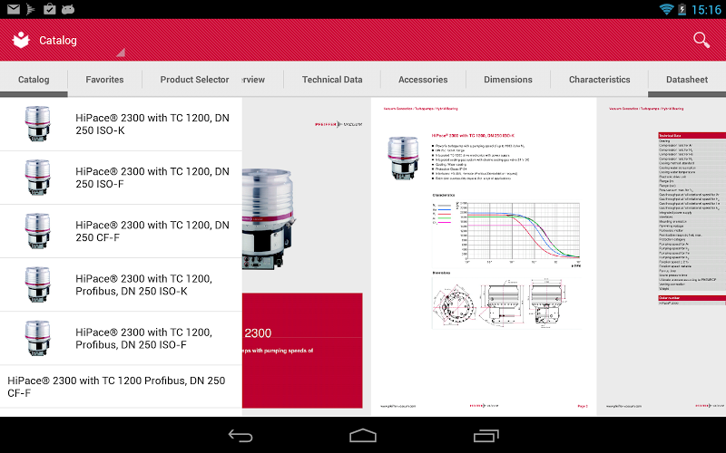Tap the Android home navigation button
The height and width of the screenshot is (453, 726).
[362, 436]
